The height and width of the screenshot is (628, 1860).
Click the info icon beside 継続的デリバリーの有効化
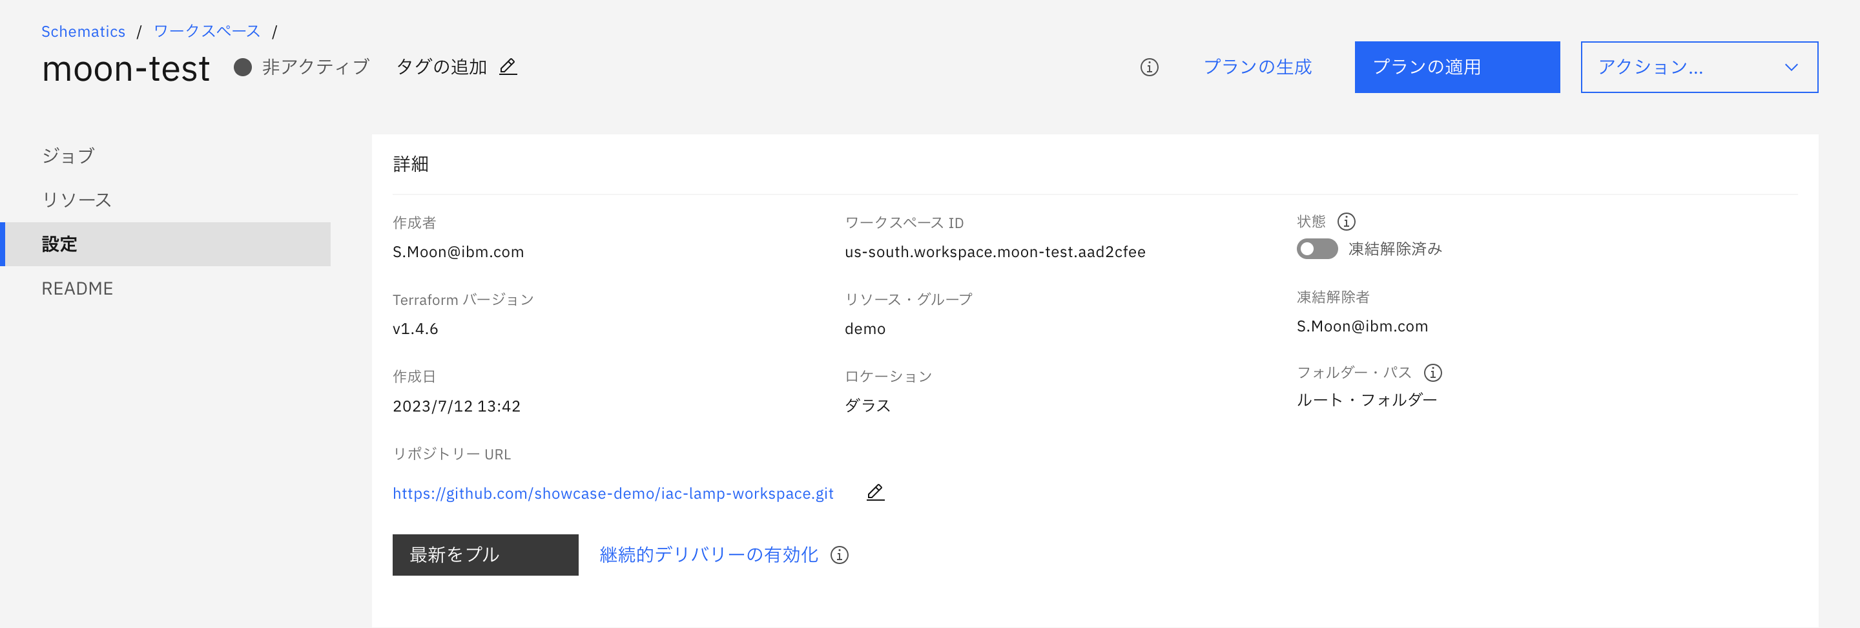point(839,555)
